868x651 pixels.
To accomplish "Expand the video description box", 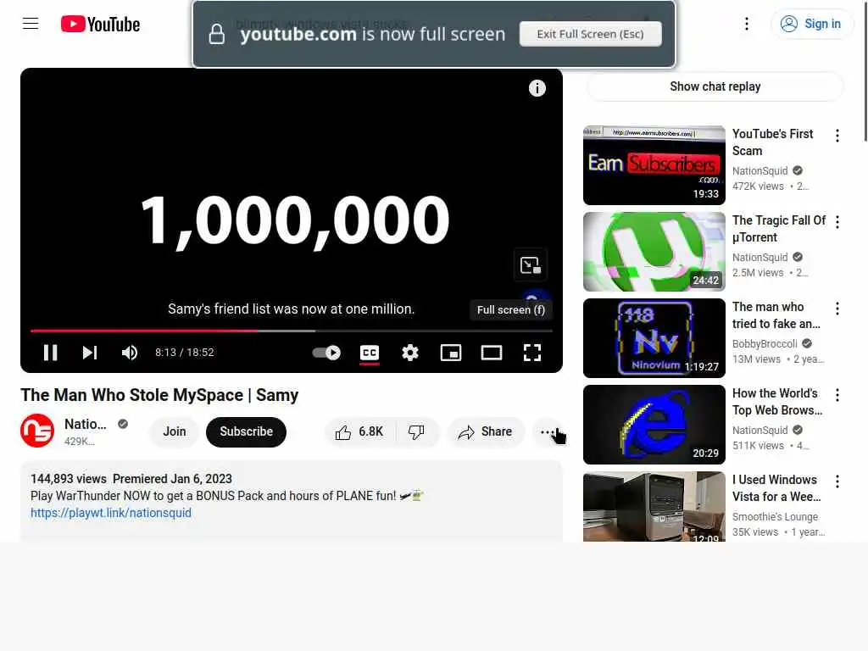I will [292, 501].
